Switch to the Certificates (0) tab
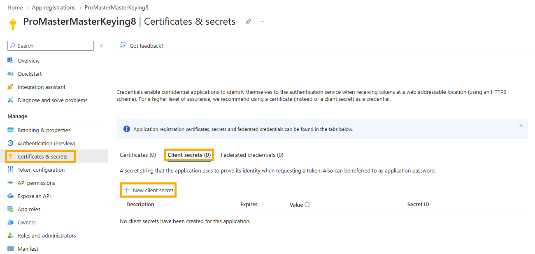The height and width of the screenshot is (254, 535). pyautogui.click(x=138, y=155)
